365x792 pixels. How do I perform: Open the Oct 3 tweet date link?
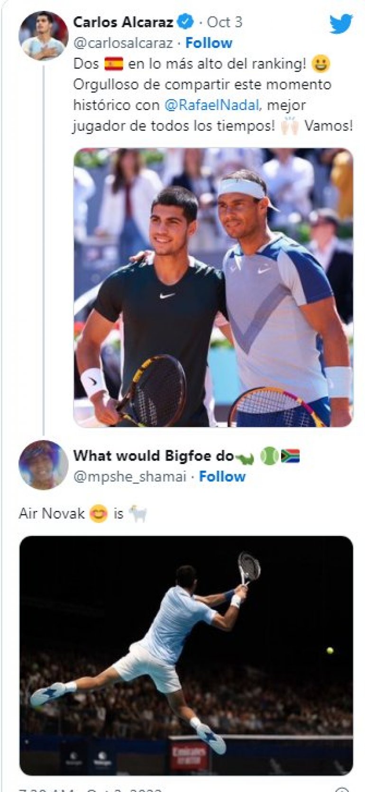click(x=224, y=22)
